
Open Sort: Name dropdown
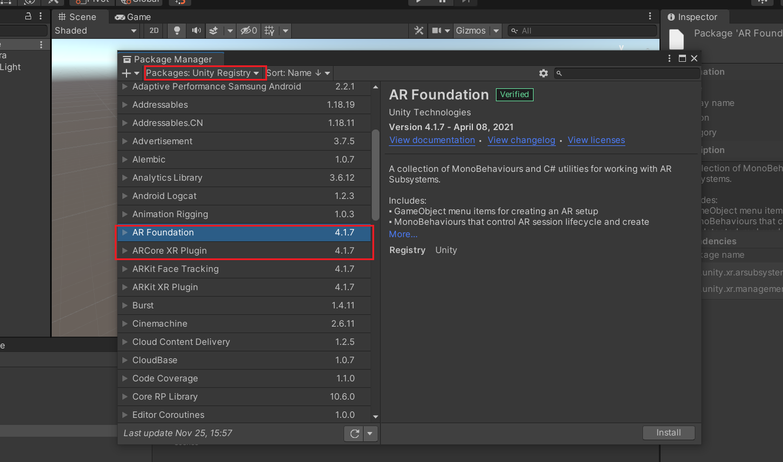[298, 73]
